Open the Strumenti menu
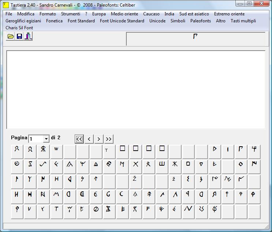The height and width of the screenshot is (232, 272). [x=71, y=14]
